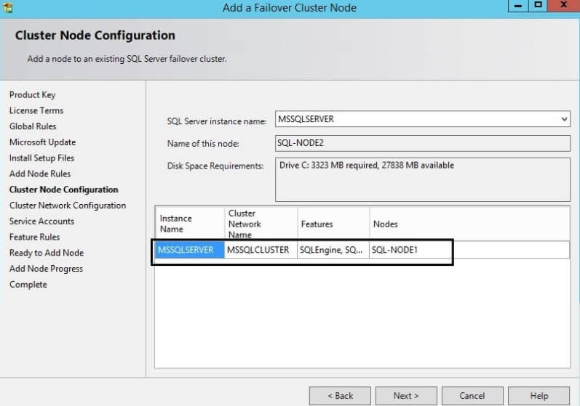Go to Add Node Progress step
The image size is (580, 406).
pos(47,269)
